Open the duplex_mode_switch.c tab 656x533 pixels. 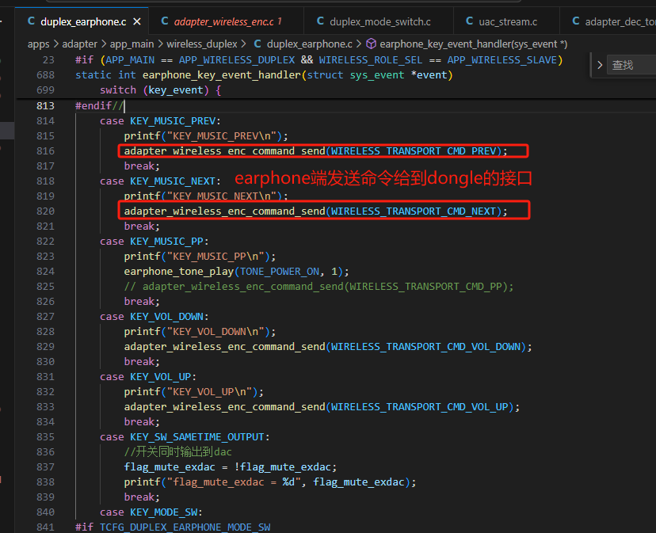[x=379, y=21]
